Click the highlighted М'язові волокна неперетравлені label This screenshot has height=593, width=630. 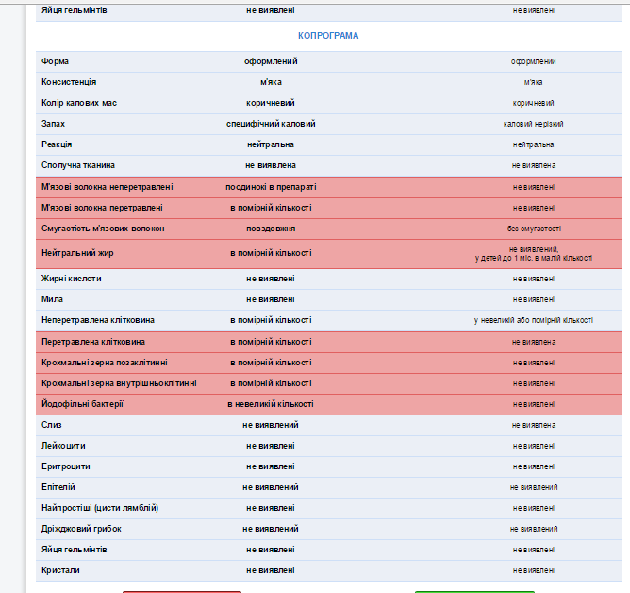click(x=107, y=187)
